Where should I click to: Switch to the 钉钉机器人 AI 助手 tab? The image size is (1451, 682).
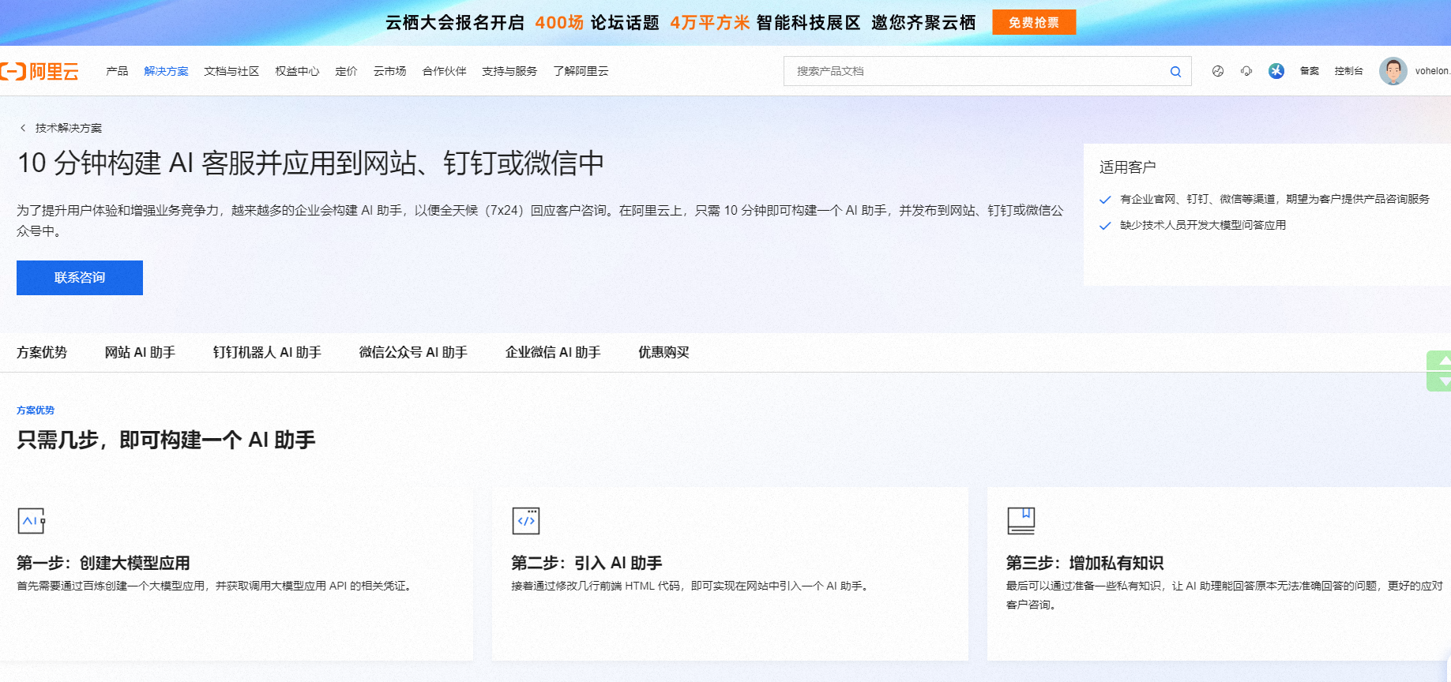click(267, 352)
